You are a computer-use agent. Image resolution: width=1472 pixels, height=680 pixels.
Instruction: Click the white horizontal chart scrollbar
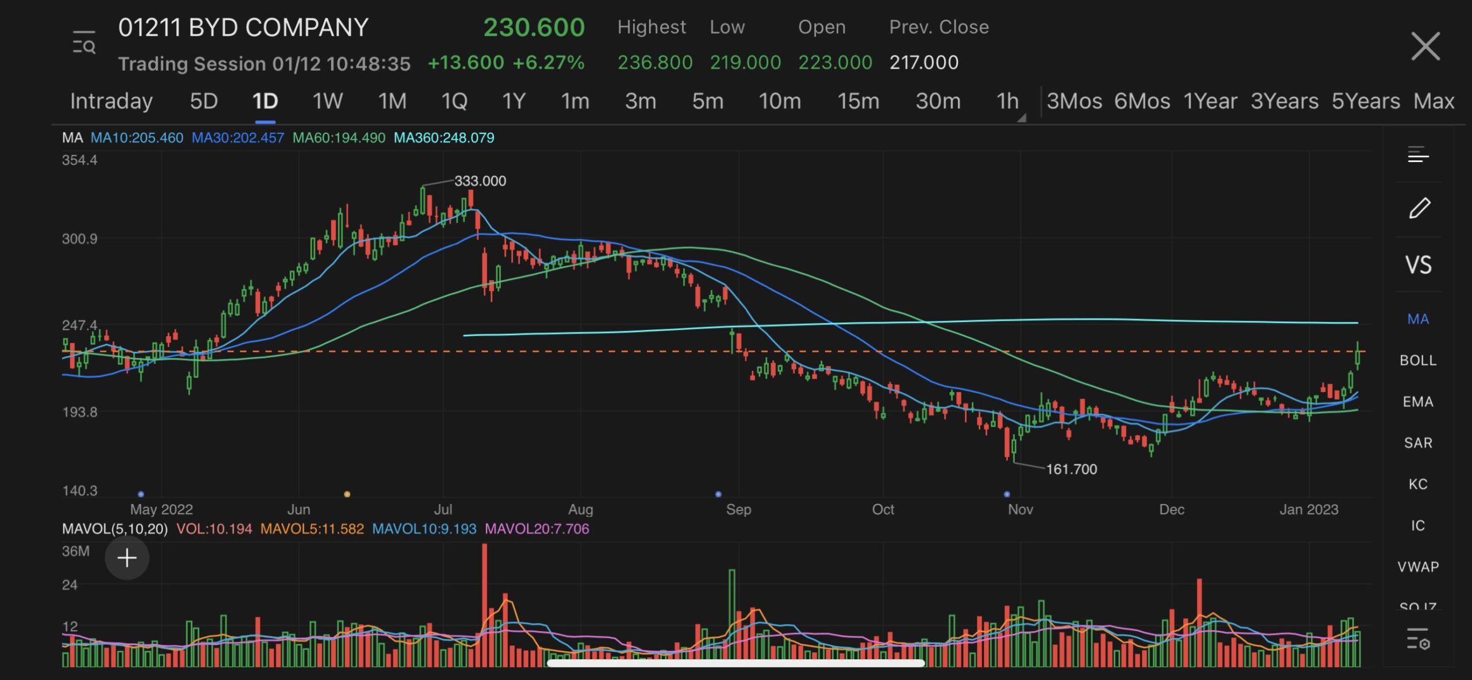click(735, 663)
